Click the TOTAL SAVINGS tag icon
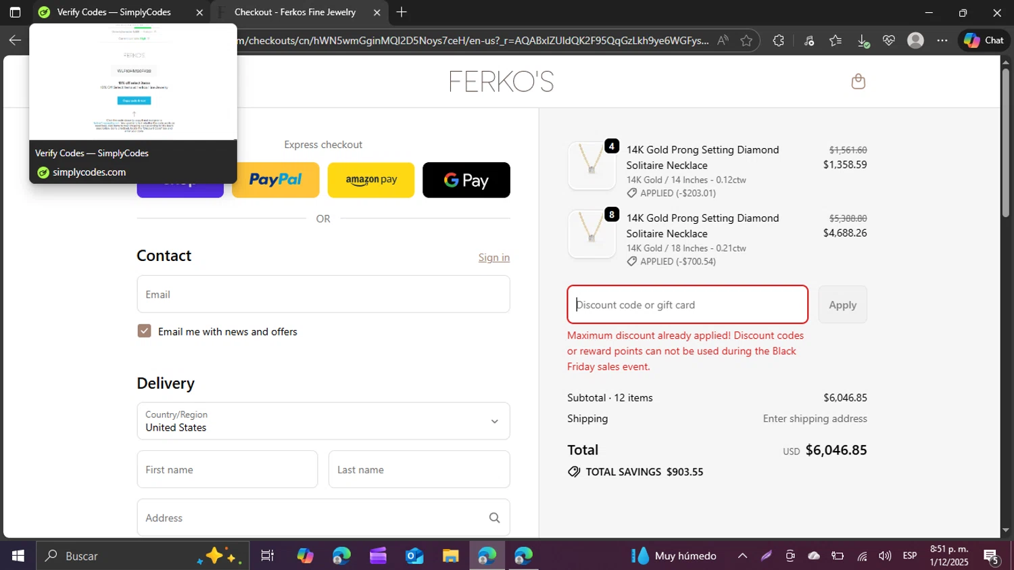Screen dimensions: 1014x570 tap(574, 472)
